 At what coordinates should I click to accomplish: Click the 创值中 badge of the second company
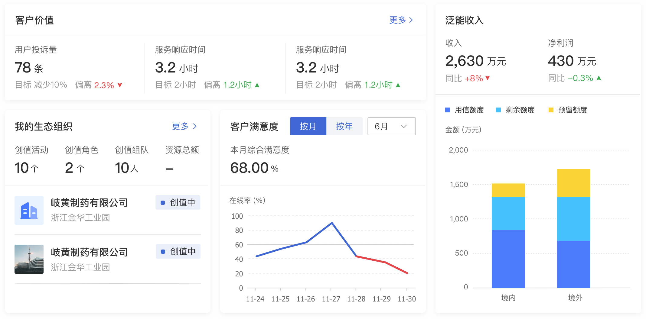[178, 251]
